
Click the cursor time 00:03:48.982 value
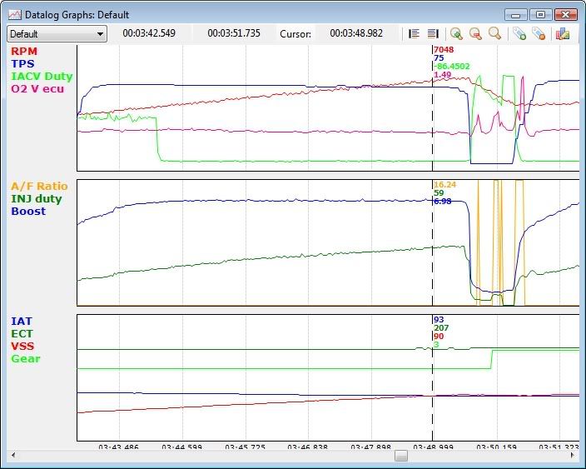coord(356,33)
